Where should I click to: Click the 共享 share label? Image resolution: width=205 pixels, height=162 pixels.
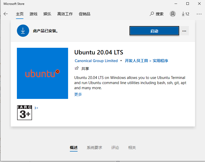tap(85, 68)
